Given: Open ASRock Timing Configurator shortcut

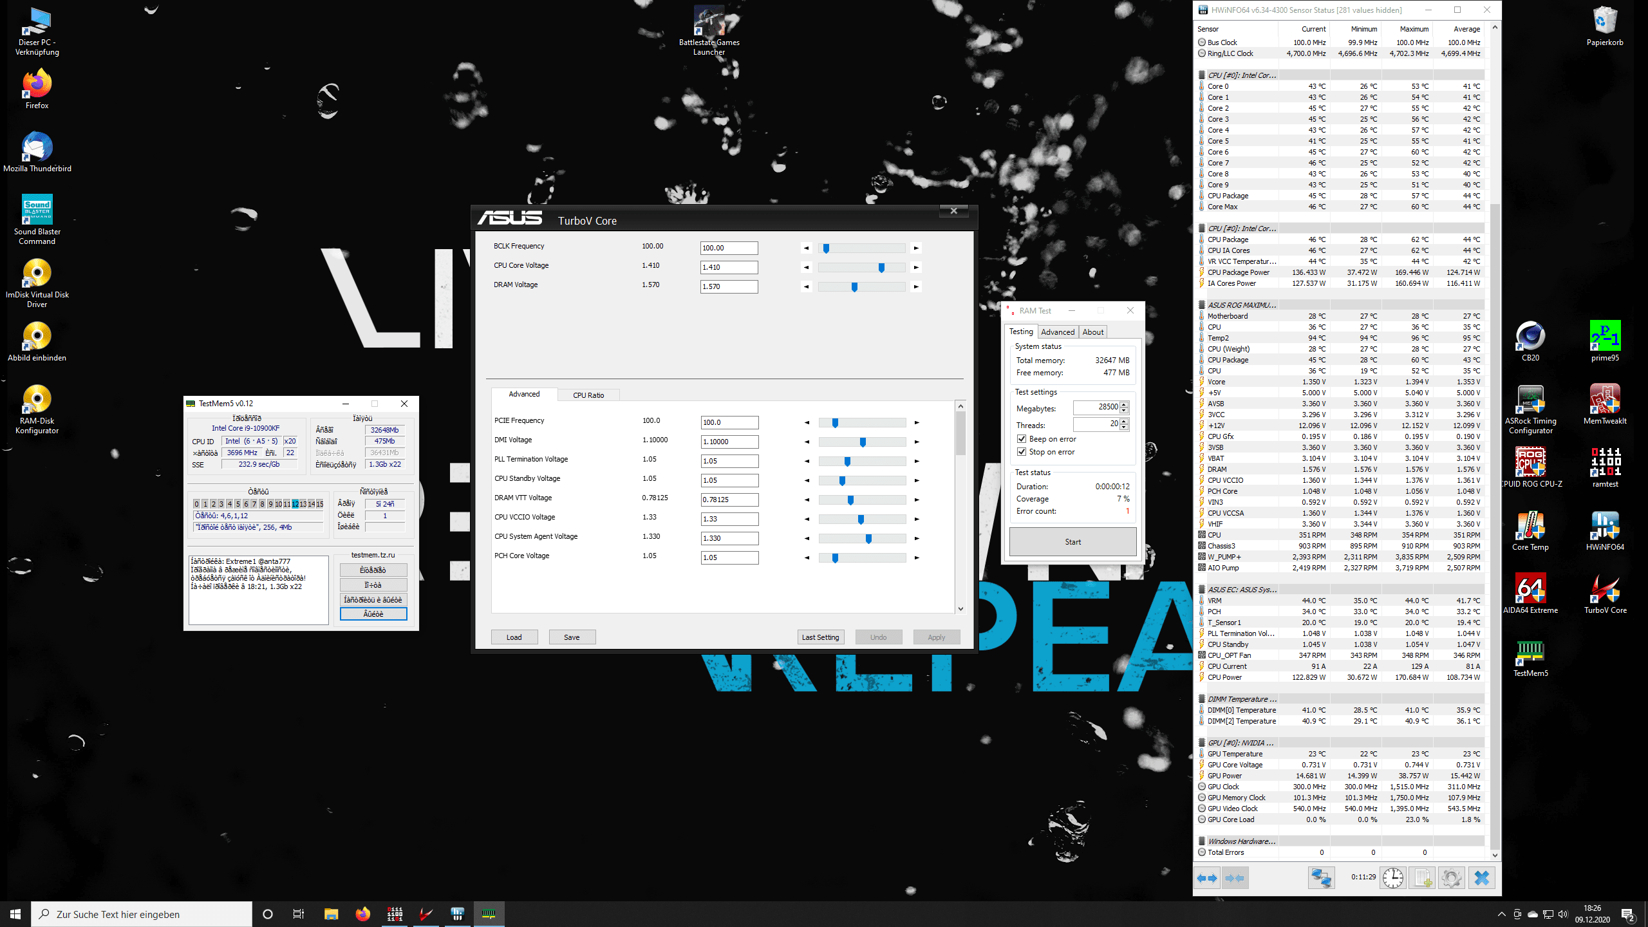Looking at the screenshot, I should tap(1530, 409).
